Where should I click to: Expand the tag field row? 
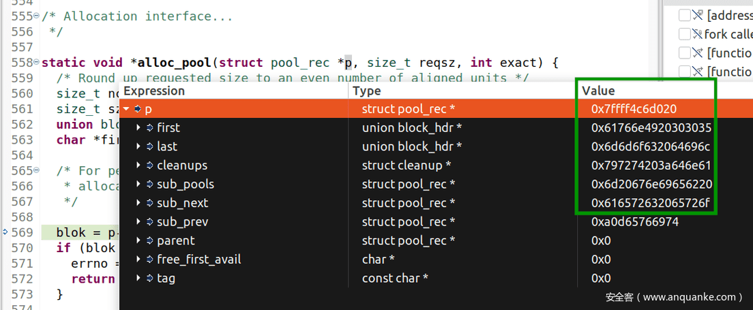point(138,279)
